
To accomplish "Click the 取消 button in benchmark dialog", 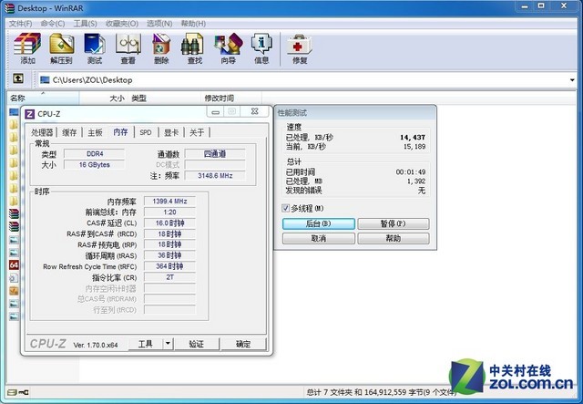I will [x=319, y=238].
